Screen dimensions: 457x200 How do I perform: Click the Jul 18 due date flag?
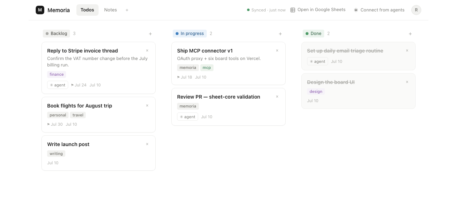185,77
